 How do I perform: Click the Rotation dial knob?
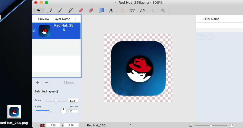click(x=63, y=111)
